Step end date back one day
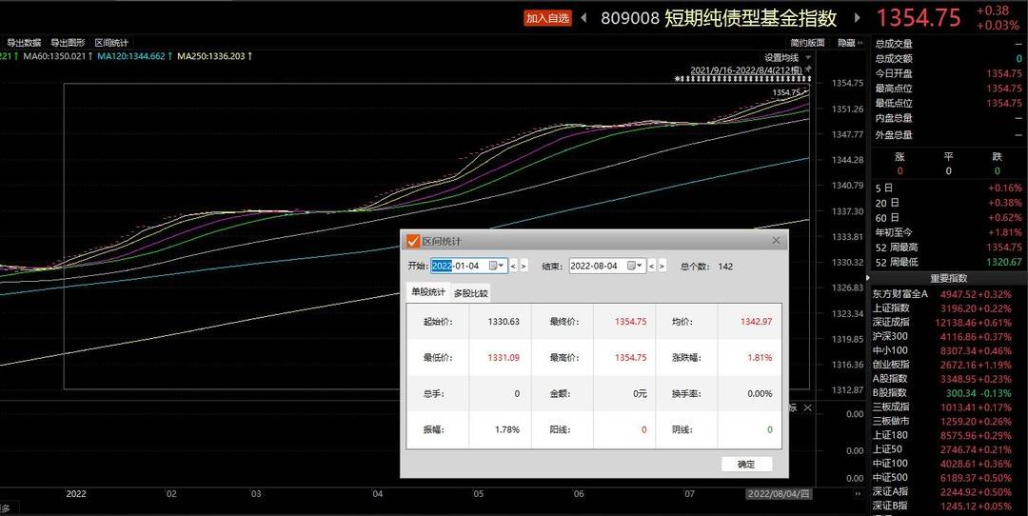Image resolution: width=1028 pixels, height=516 pixels. (652, 267)
